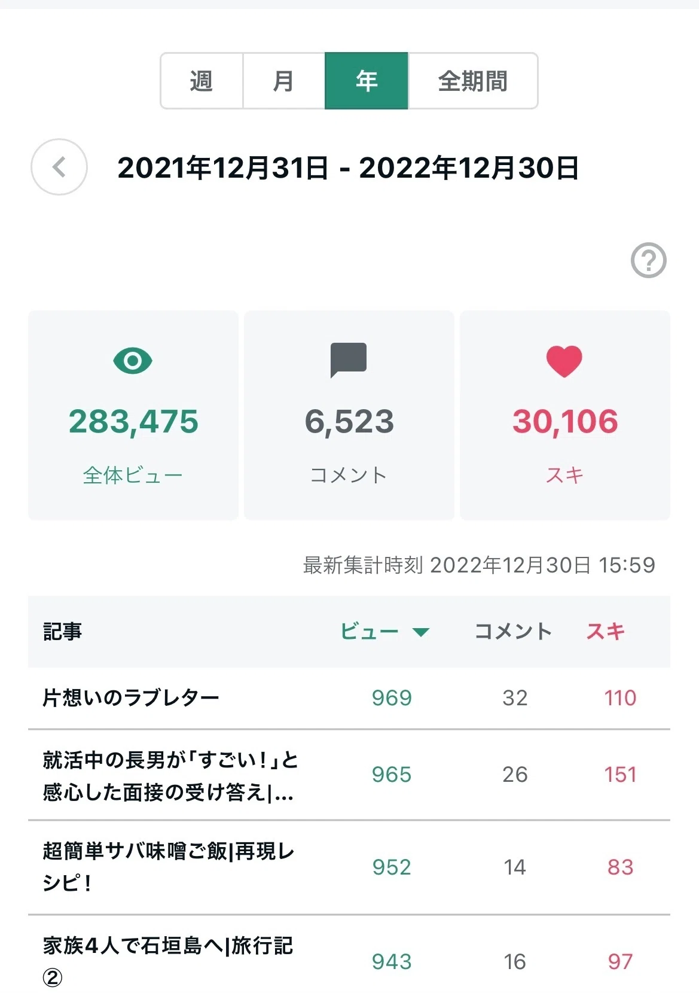This screenshot has height=993, width=699.
Task: Sort articles by スキ column header
Action: coord(605,631)
